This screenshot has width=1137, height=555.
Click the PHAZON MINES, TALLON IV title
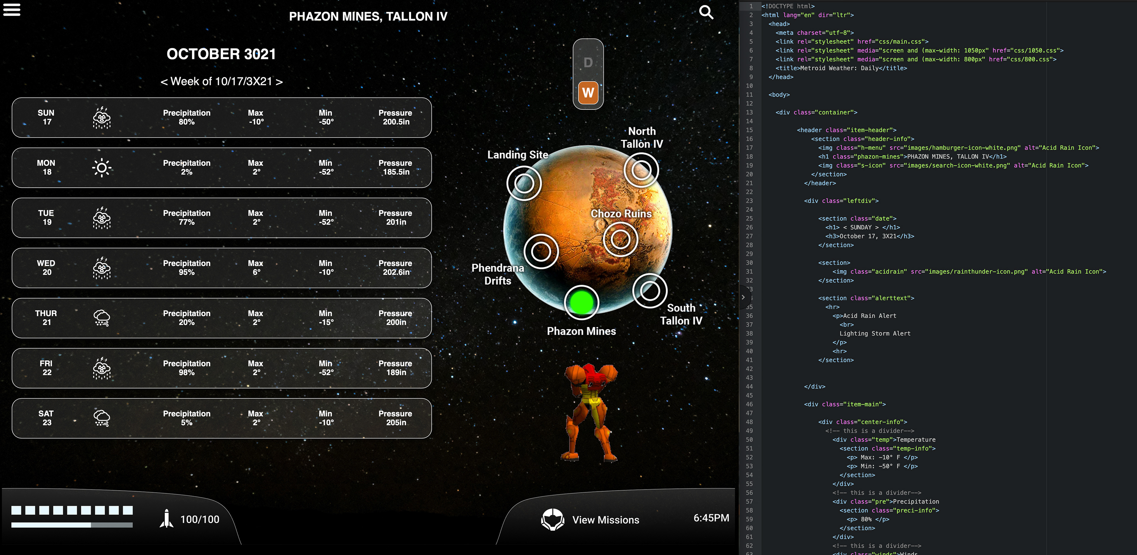pyautogui.click(x=368, y=16)
